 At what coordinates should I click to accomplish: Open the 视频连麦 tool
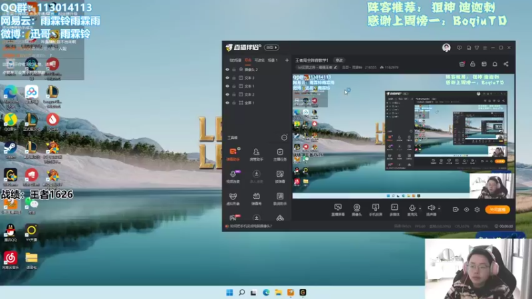pos(233,176)
